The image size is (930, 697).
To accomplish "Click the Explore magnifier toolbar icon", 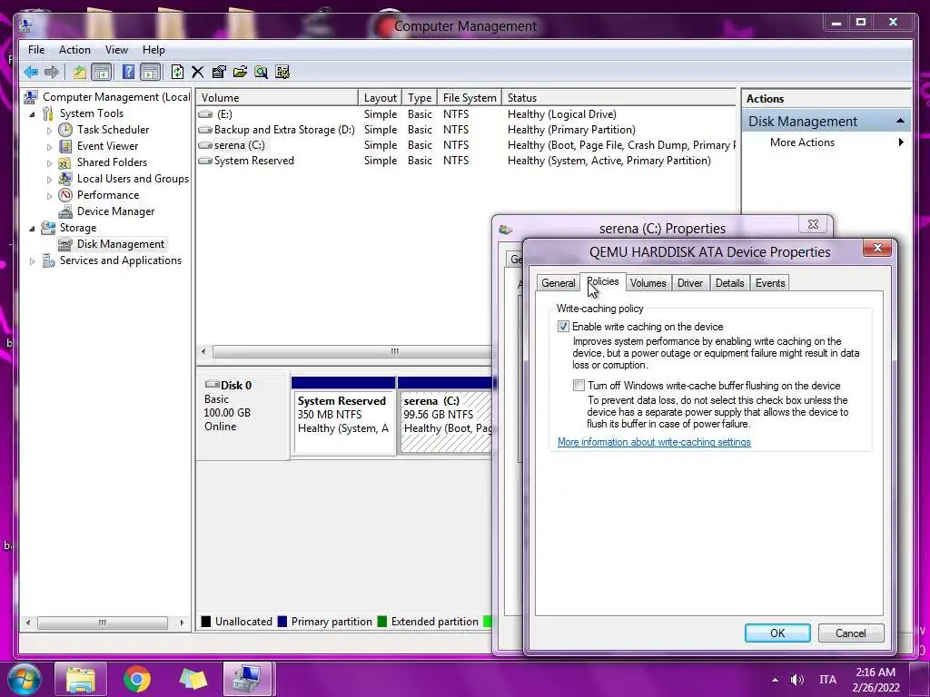I will point(261,73).
